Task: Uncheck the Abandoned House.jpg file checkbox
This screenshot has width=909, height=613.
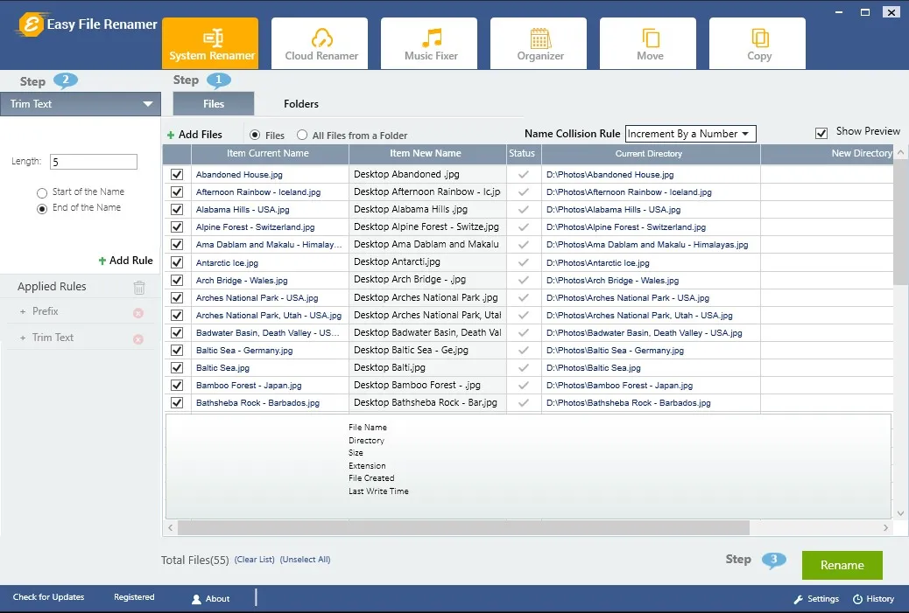Action: tap(177, 175)
